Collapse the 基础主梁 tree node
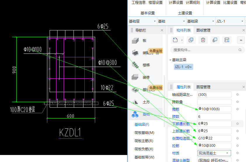 tap(170, 60)
